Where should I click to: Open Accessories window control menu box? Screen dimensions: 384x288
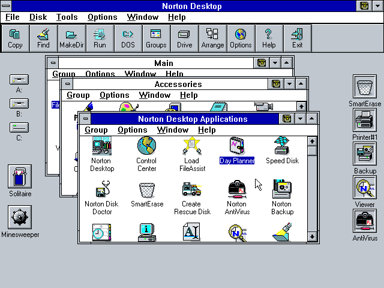click(67, 84)
